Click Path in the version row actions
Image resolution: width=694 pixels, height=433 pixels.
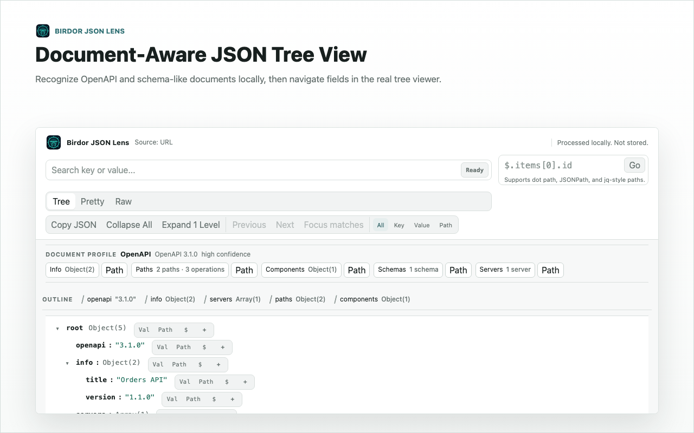pos(194,399)
